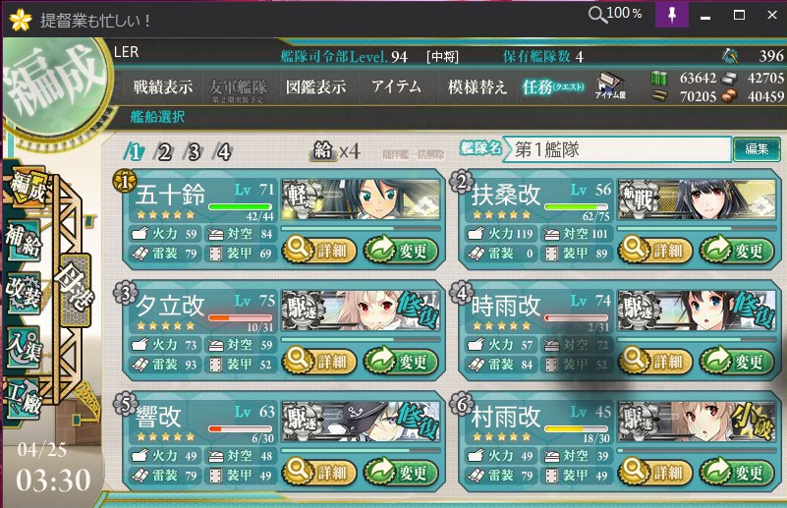Screen dimensions: 787x508
Task: Click the アイテム屋 item shop icon
Action: point(610,85)
